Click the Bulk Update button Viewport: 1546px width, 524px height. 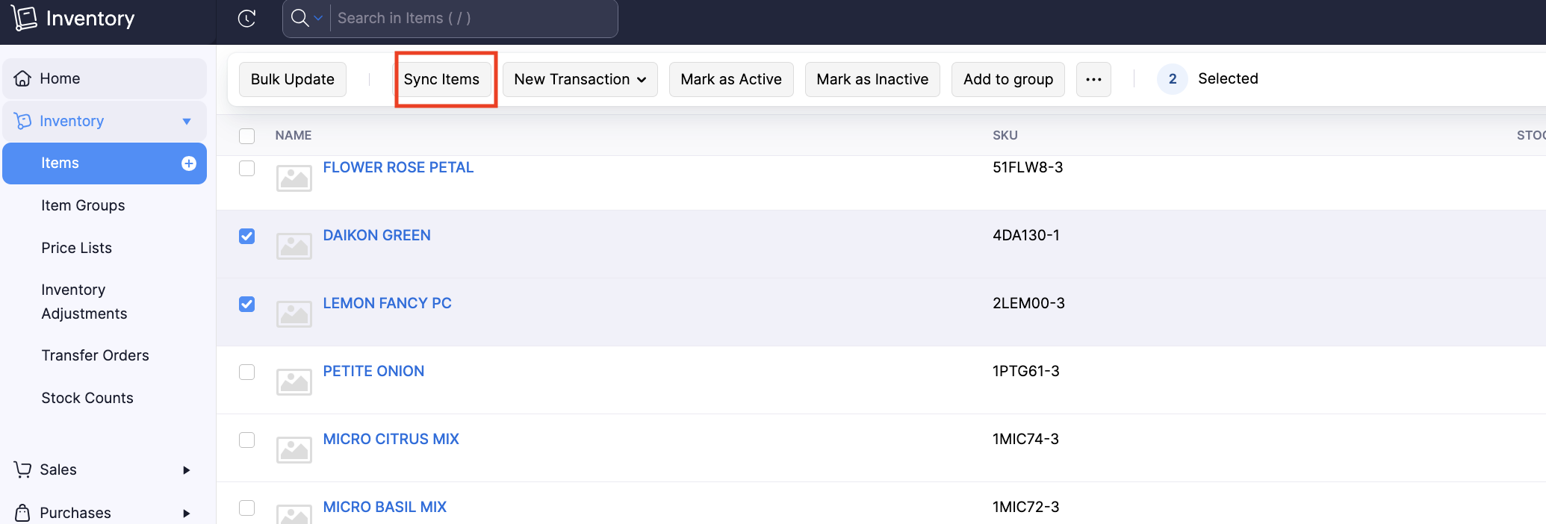[293, 79]
